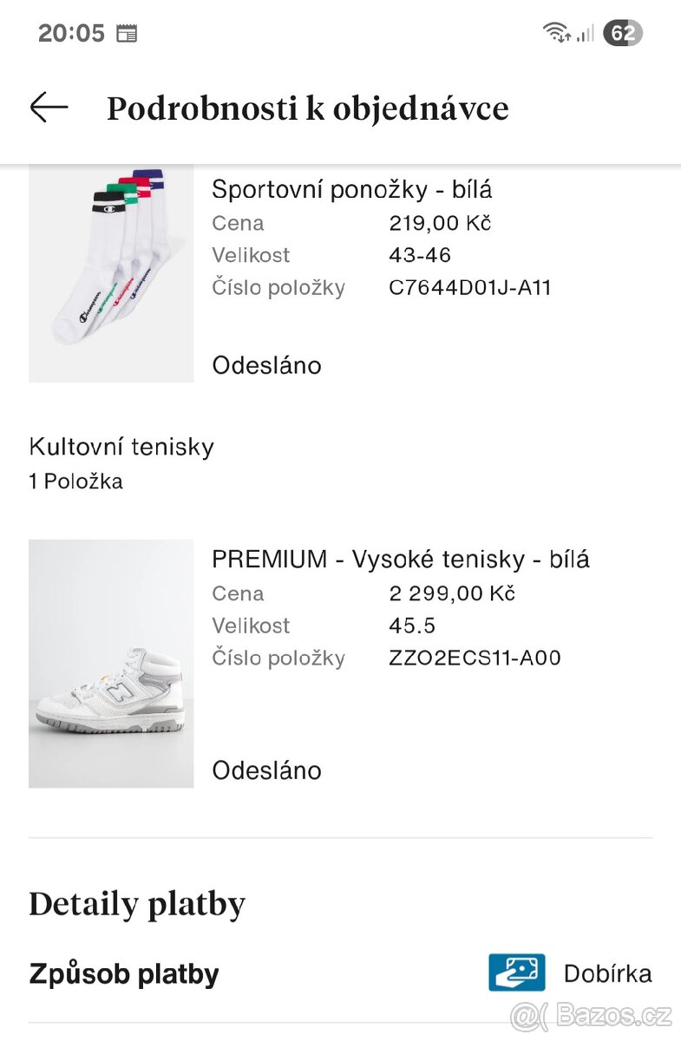Tap the mobile signal strength icon

tap(586, 34)
